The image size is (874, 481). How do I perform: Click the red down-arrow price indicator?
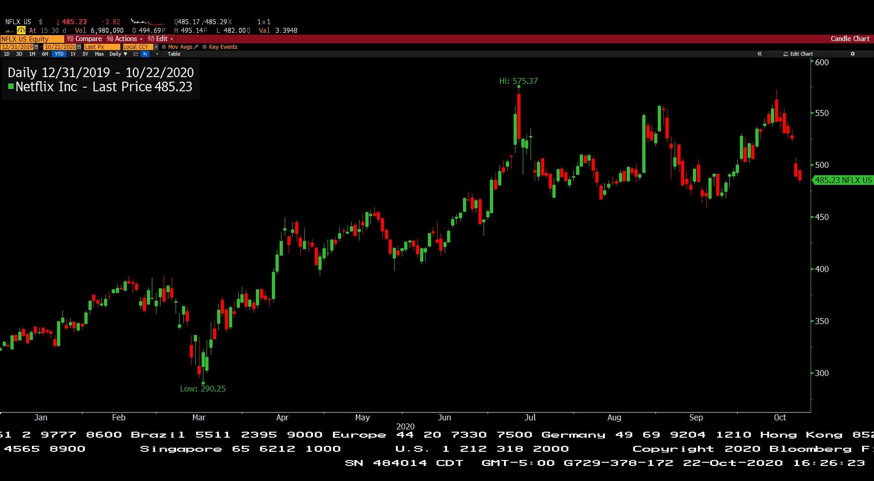coord(58,22)
